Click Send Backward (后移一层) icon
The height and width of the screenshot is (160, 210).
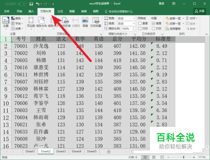167,23
